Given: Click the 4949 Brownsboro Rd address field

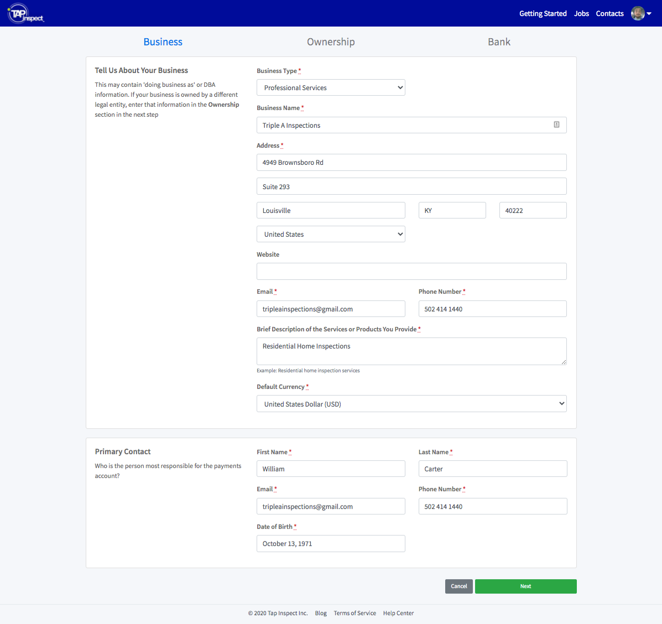Looking at the screenshot, I should (411, 162).
